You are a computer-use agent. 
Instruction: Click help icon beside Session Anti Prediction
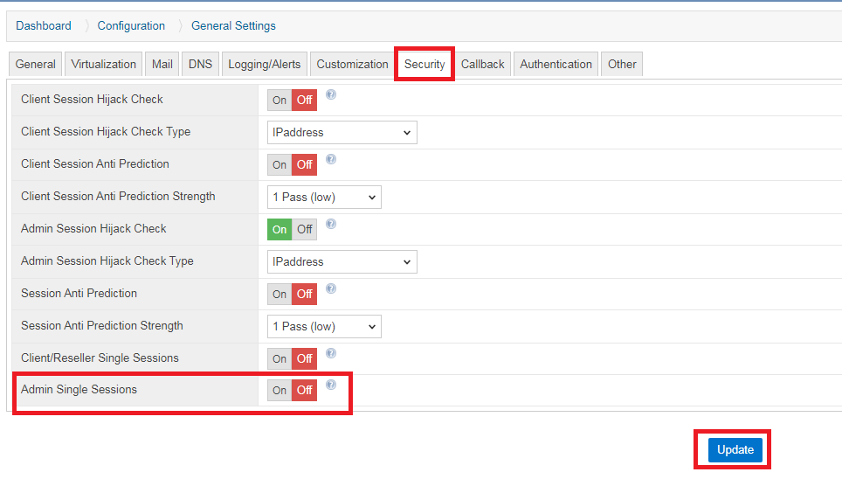point(331,288)
